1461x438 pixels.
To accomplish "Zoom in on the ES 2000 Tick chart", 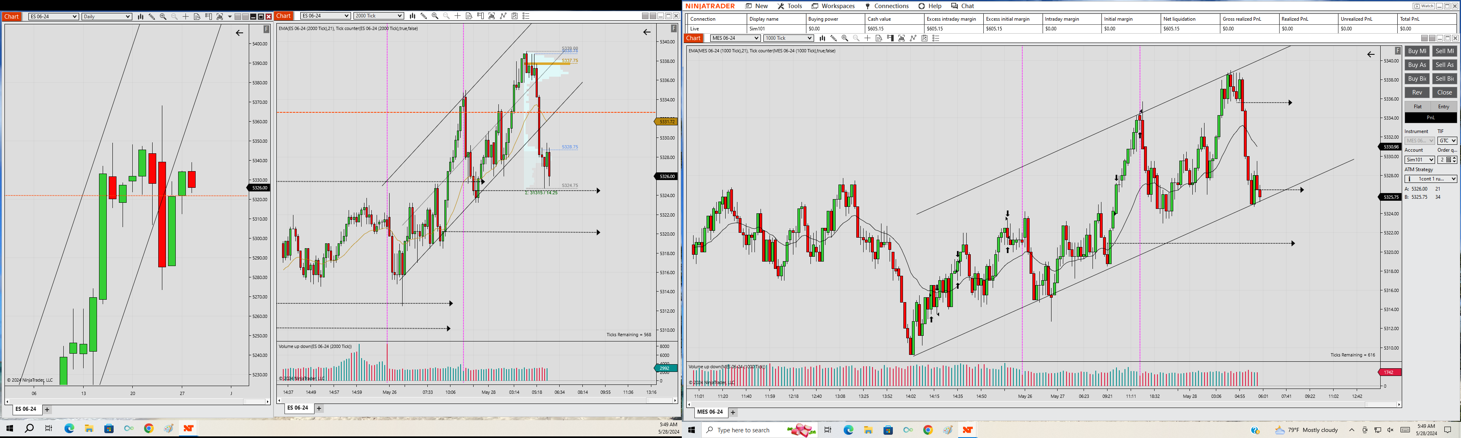I will tap(435, 16).
